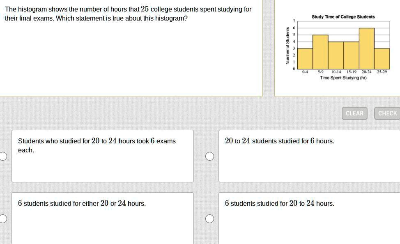
Task: Click the CLEAR button to reset selection
Action: pyautogui.click(x=354, y=113)
